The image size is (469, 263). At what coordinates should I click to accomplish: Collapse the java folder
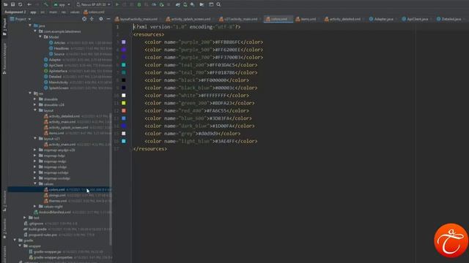[x=30, y=26]
